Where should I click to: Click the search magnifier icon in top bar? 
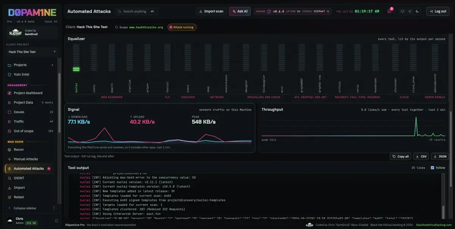pyautogui.click(x=120, y=11)
